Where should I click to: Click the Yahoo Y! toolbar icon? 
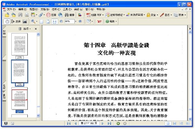(99, 21)
